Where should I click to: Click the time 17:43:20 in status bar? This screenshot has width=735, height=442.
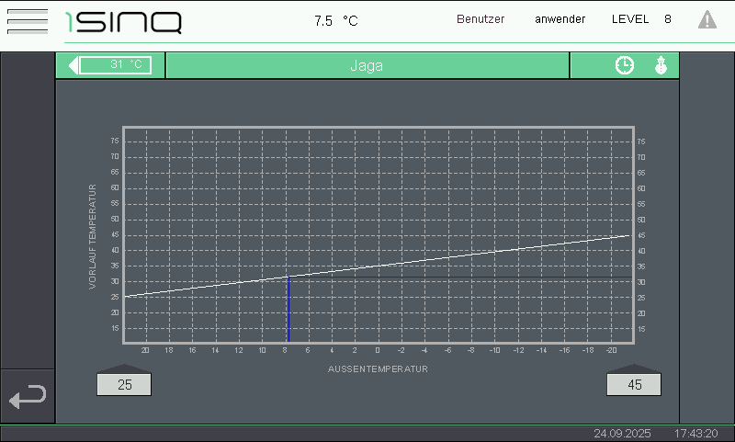pos(695,433)
